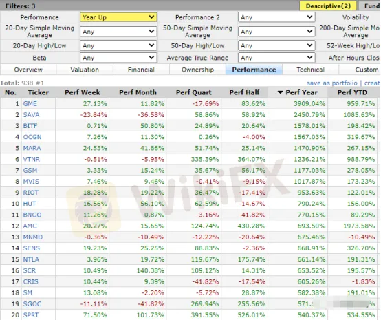Switch to the Overview view tab
This screenshot has height=320, width=381.
coord(28,70)
